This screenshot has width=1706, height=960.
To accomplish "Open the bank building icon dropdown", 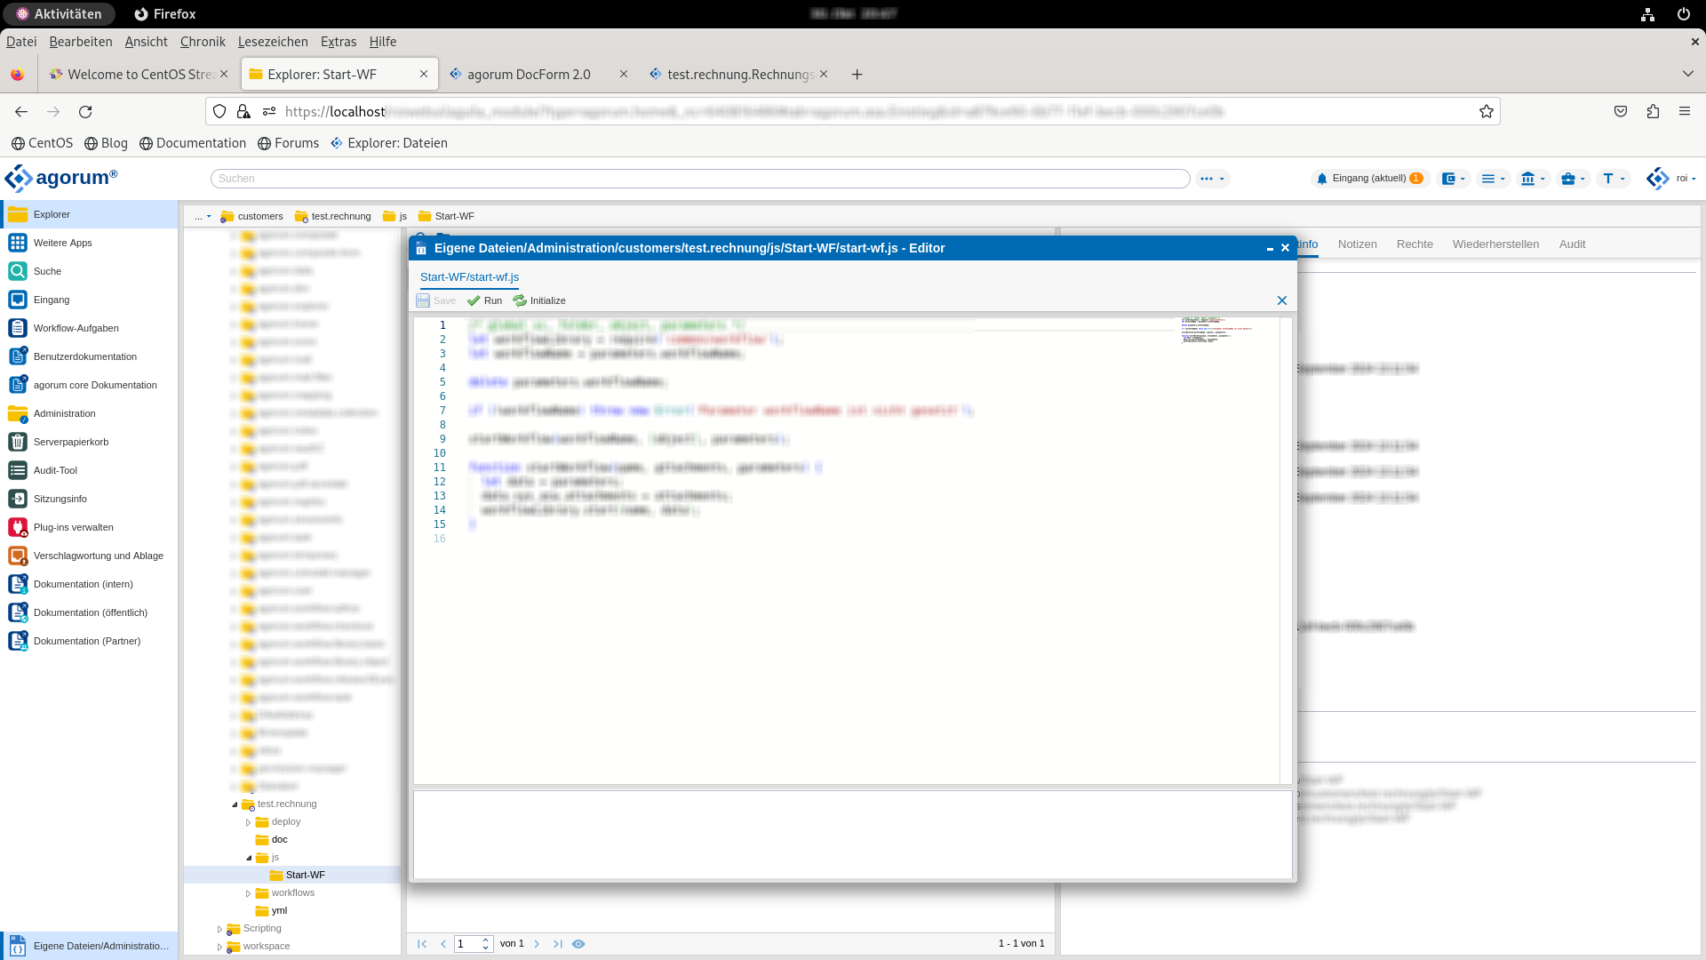I will click(1533, 179).
